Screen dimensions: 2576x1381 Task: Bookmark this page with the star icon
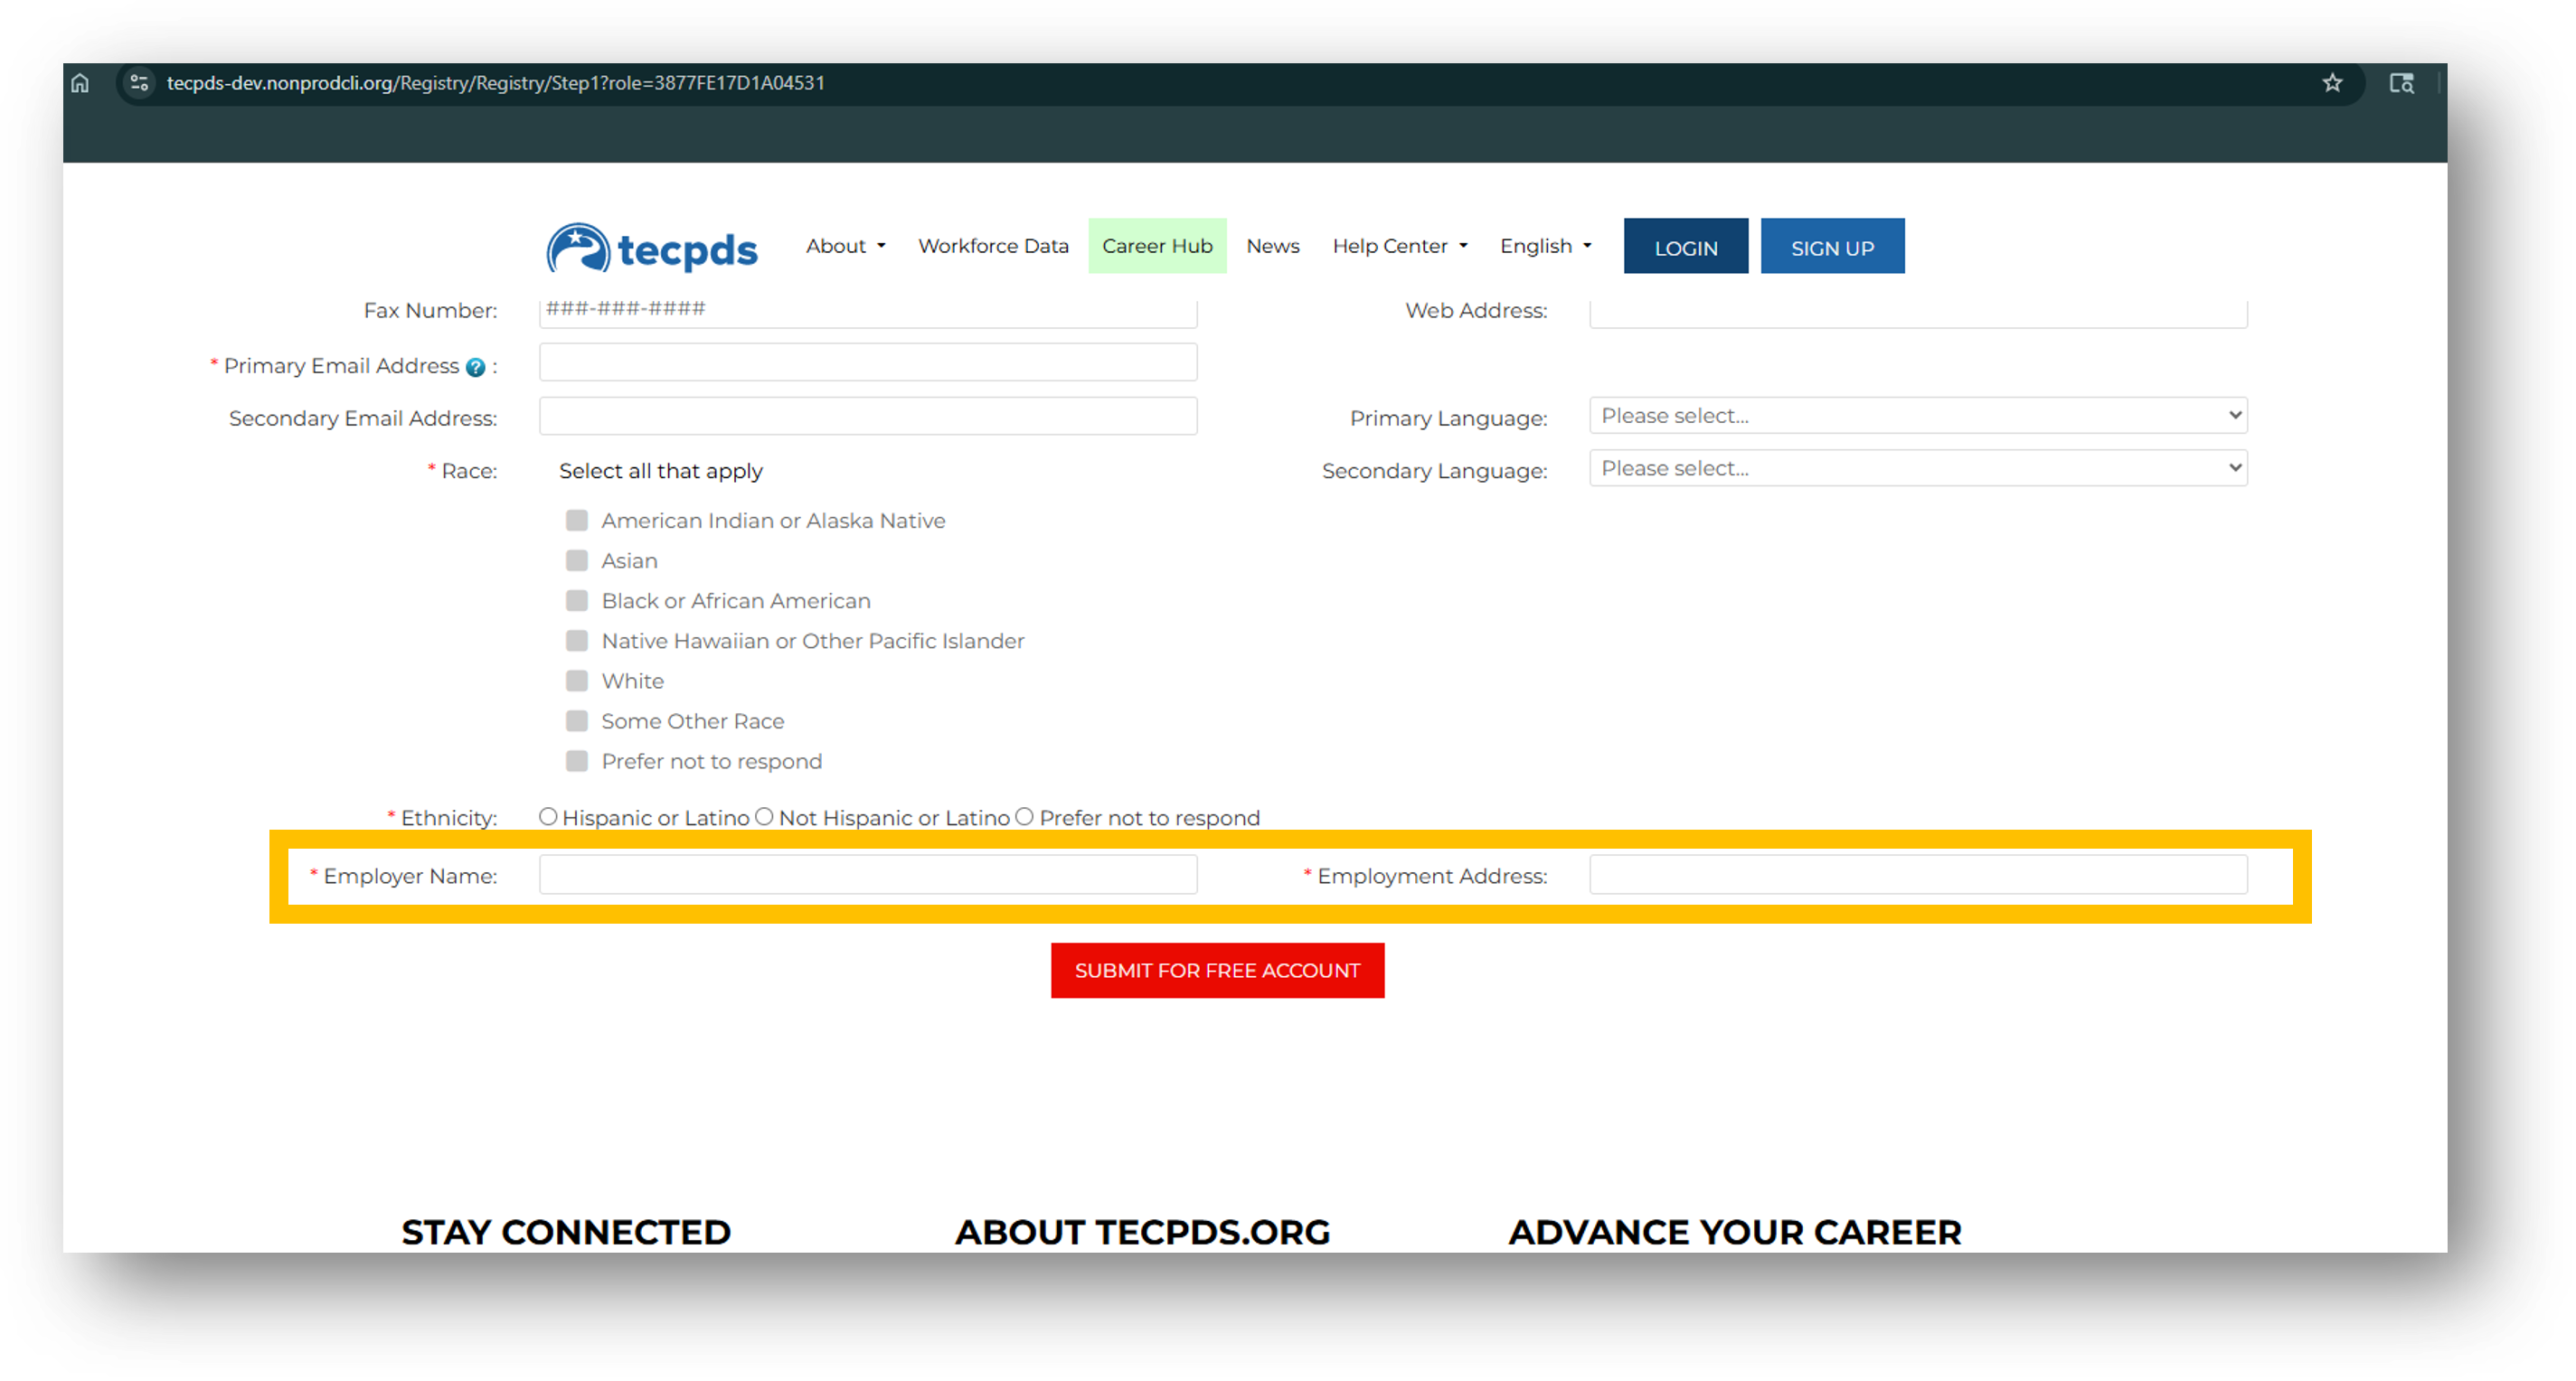click(2334, 83)
